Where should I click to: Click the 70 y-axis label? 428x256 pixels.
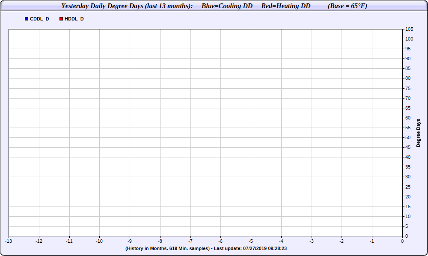pos(408,98)
